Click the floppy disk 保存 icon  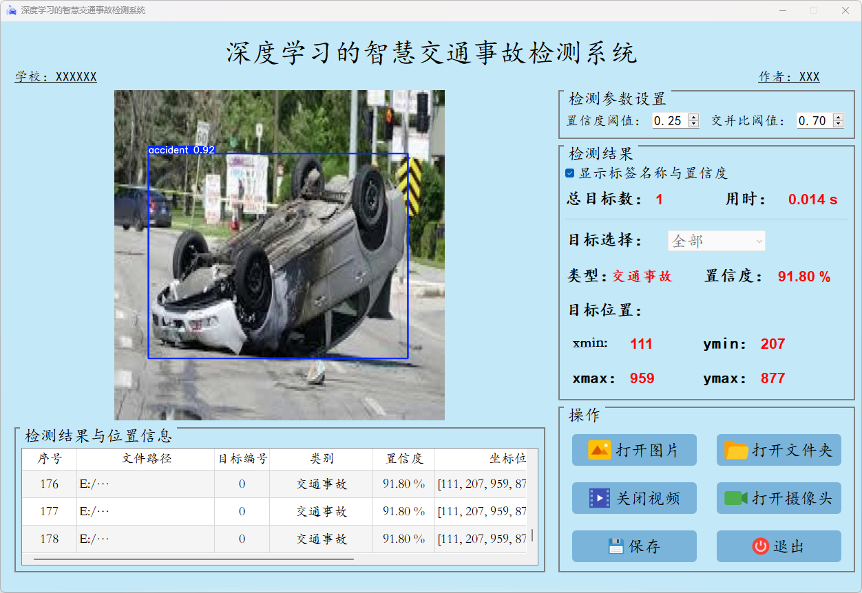tap(616, 546)
